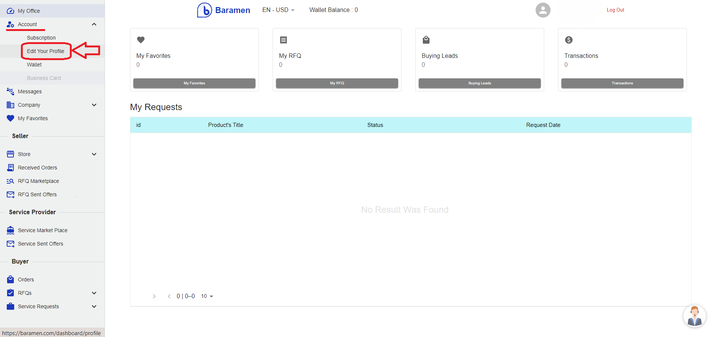Expand the RFQs submenu chevron
This screenshot has height=337, width=713.
pos(94,293)
